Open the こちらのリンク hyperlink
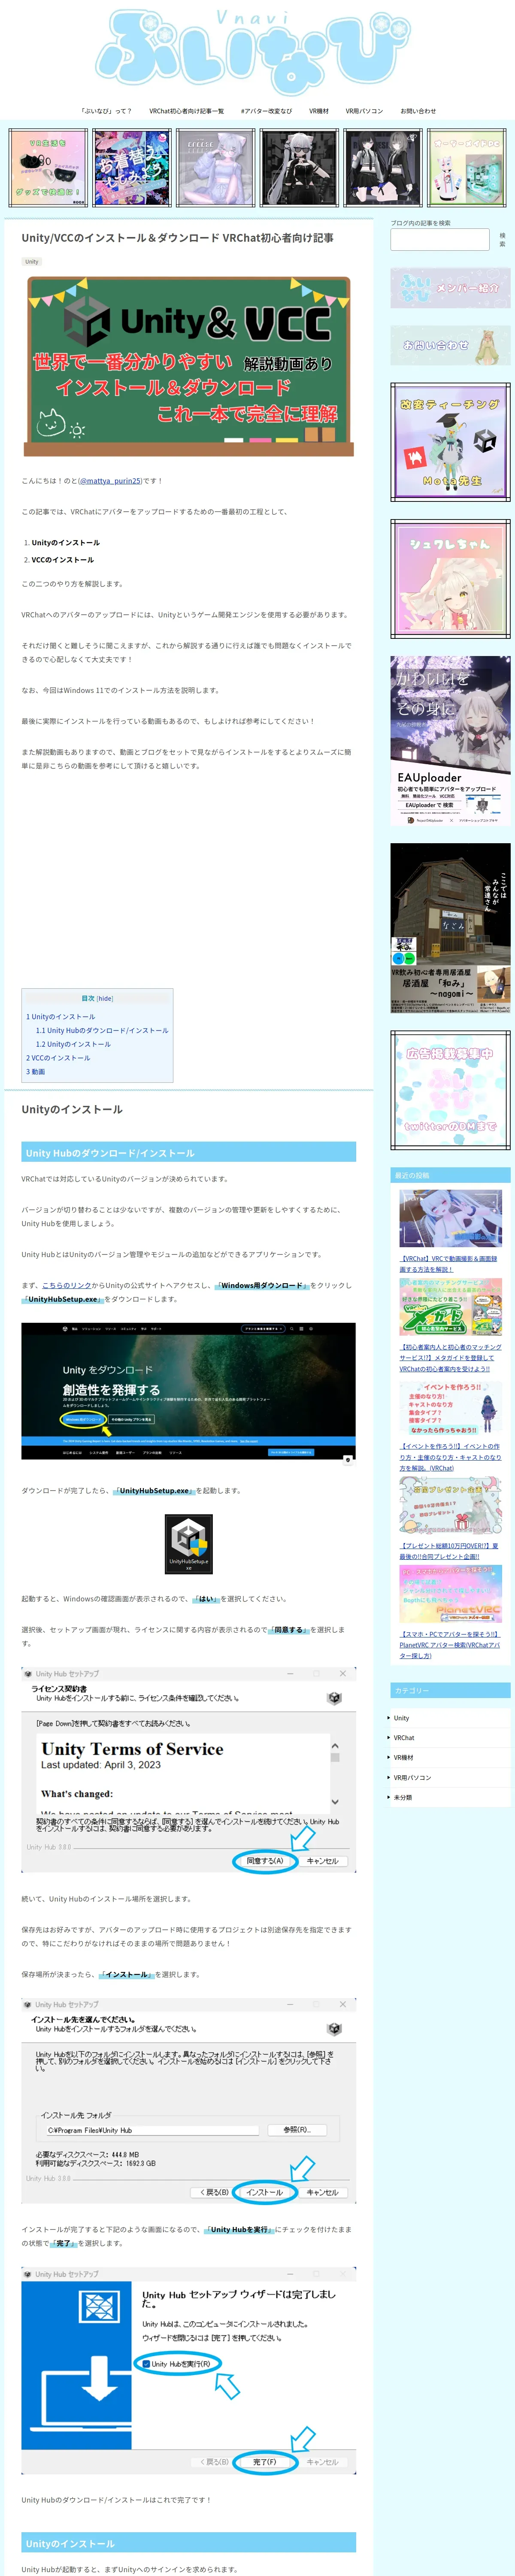 [66, 1286]
